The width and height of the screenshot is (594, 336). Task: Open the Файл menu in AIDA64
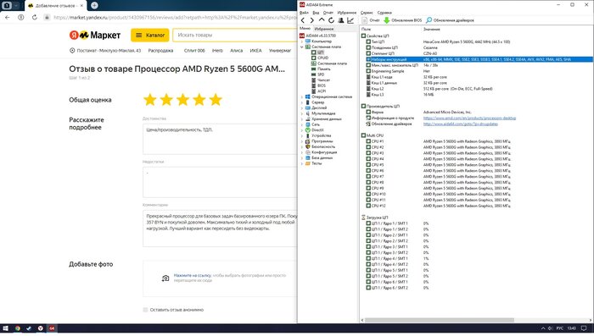(x=304, y=13)
